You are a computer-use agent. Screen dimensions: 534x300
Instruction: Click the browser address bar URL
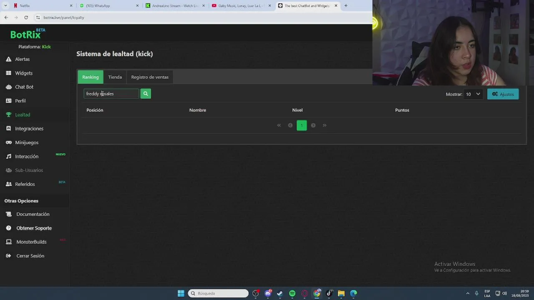(x=64, y=17)
